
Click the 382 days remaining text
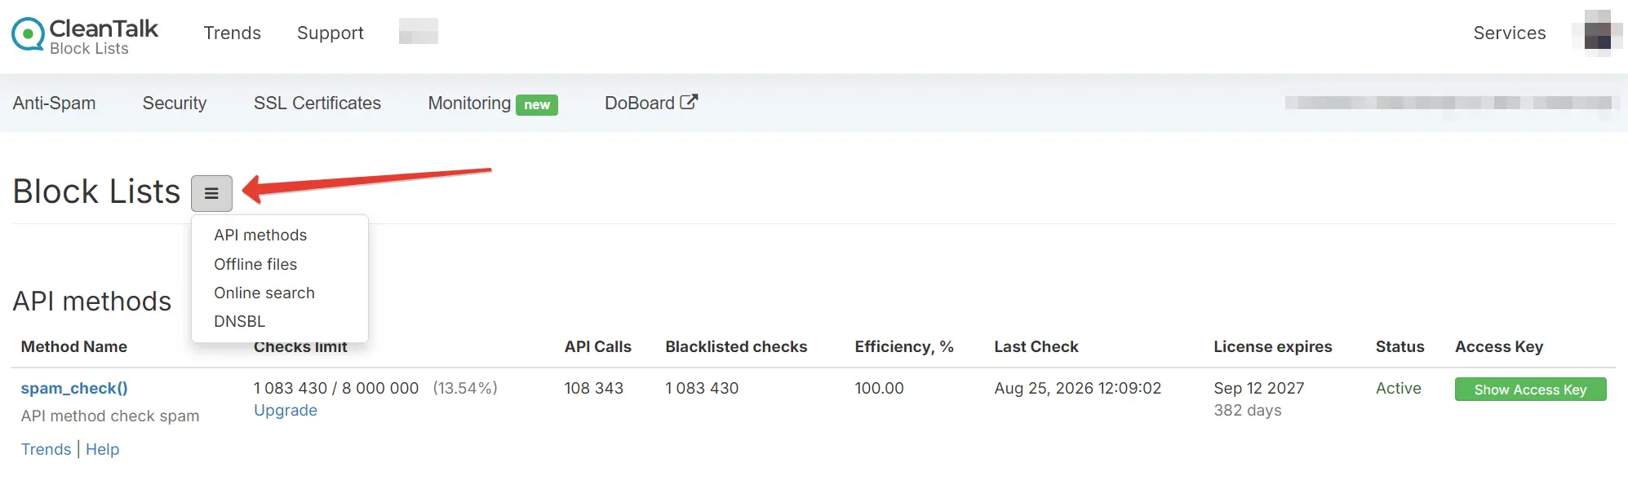(x=1247, y=410)
